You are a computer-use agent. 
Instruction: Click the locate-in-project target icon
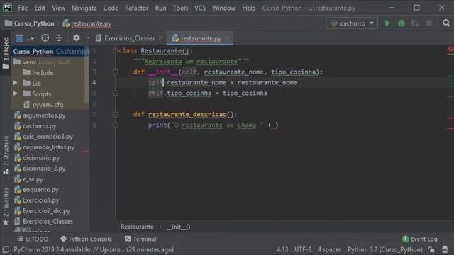[x=45, y=38]
